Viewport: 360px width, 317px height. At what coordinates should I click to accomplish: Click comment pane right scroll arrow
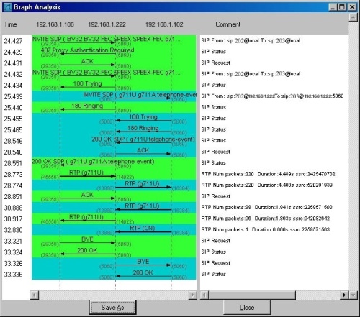(344, 295)
